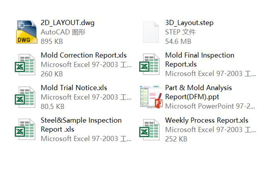274x183 pixels.
Task: Select Part & Mold Analysis Report(DFM).ppt name
Action: point(198,92)
